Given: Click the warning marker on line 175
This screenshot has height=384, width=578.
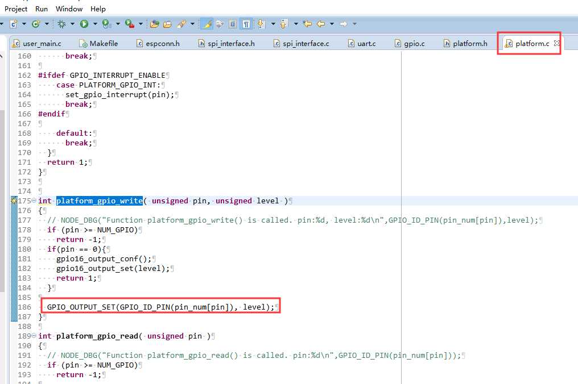Looking at the screenshot, I should [x=14, y=201].
